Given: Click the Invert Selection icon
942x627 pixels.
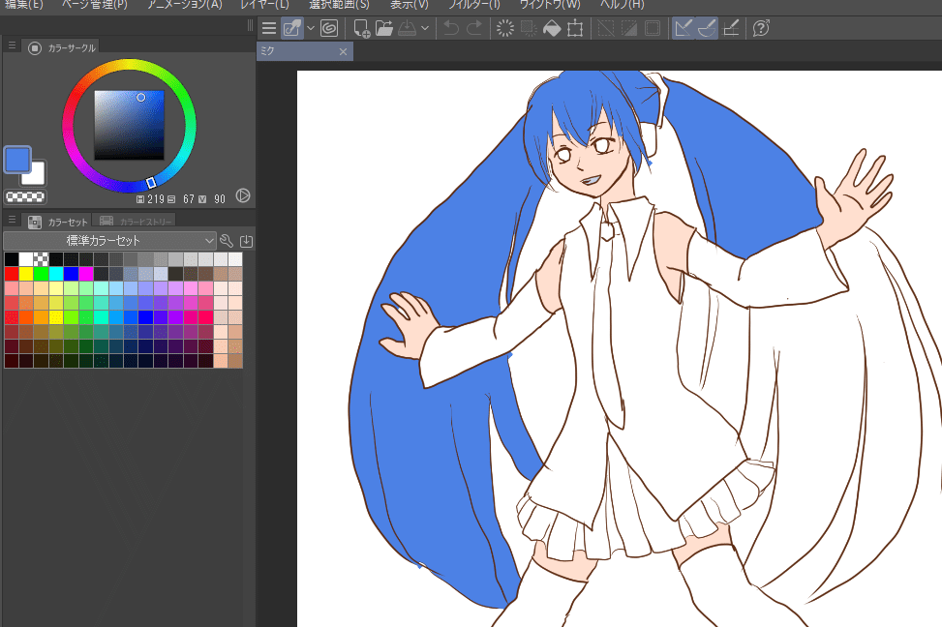Looking at the screenshot, I should (629, 28).
